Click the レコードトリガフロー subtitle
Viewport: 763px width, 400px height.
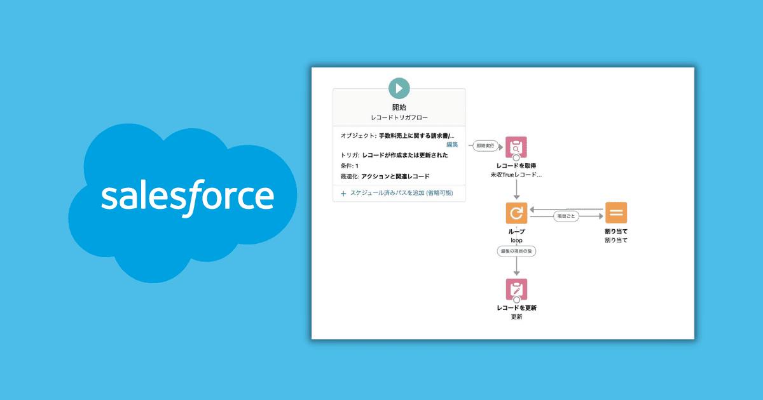coord(399,118)
